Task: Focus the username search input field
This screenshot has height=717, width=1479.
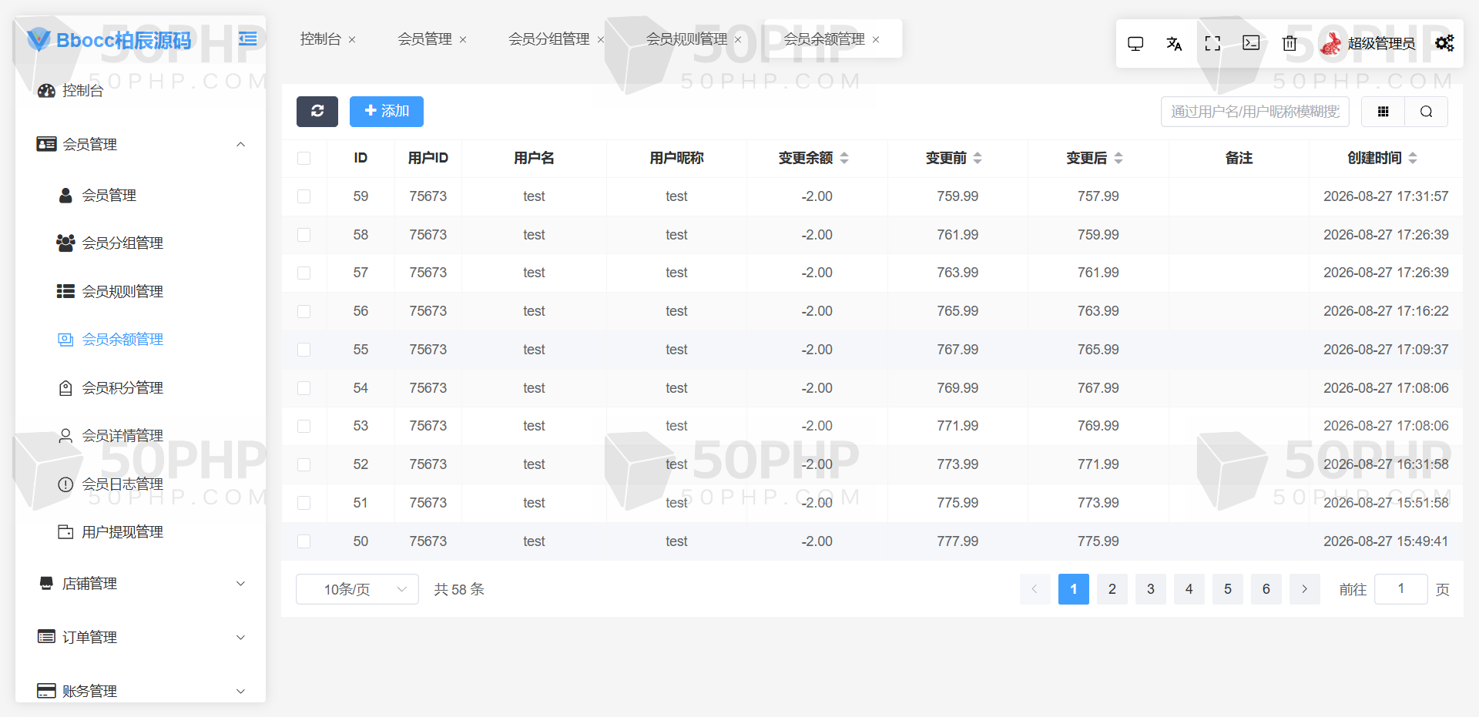Action: (1255, 112)
